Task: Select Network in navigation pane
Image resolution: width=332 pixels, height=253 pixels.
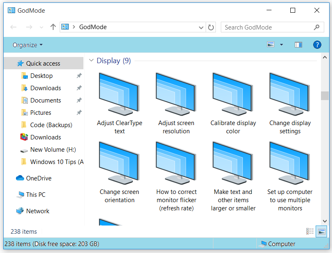Action: tap(38, 211)
